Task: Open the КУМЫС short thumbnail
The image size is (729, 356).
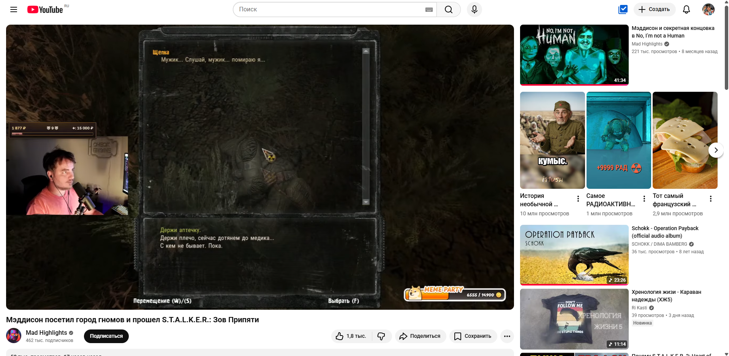Action: [x=552, y=140]
